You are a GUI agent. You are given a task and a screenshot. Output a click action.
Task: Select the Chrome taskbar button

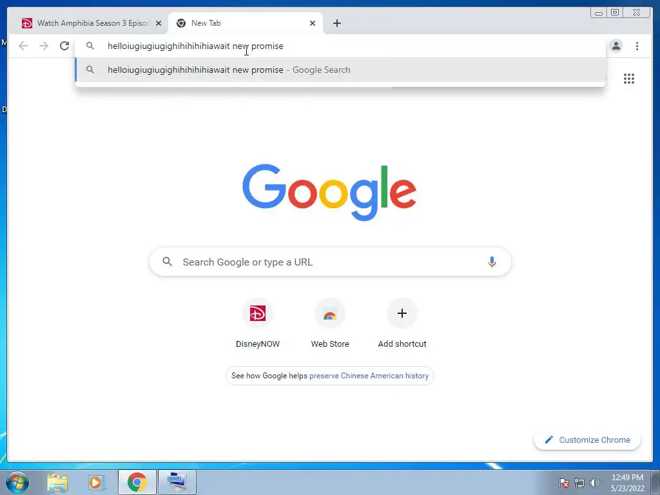click(x=137, y=482)
